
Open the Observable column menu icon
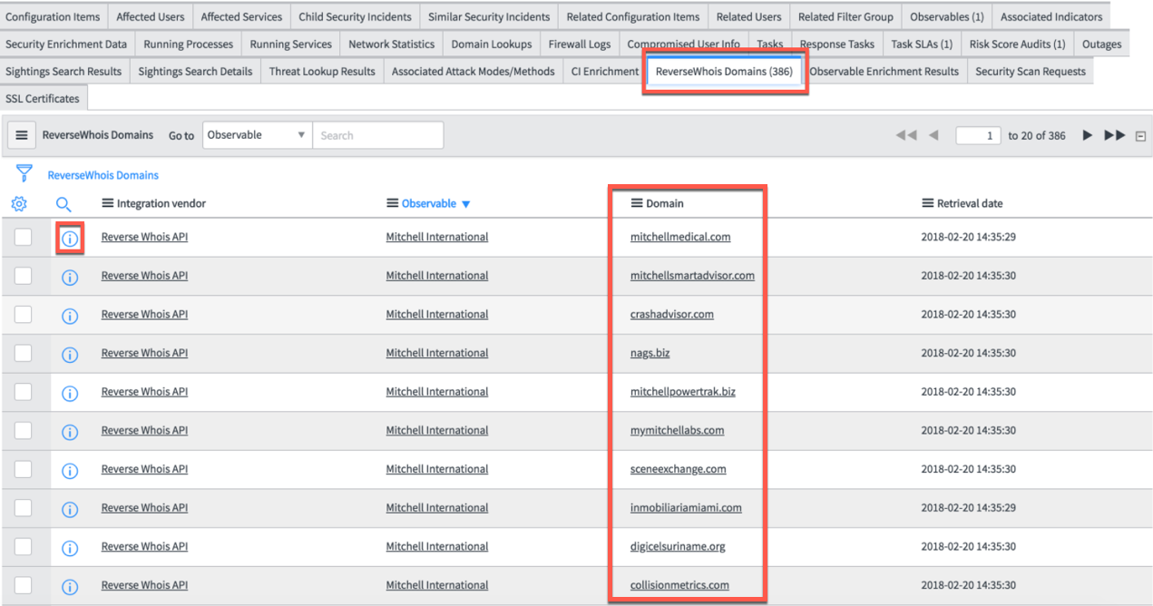(393, 203)
